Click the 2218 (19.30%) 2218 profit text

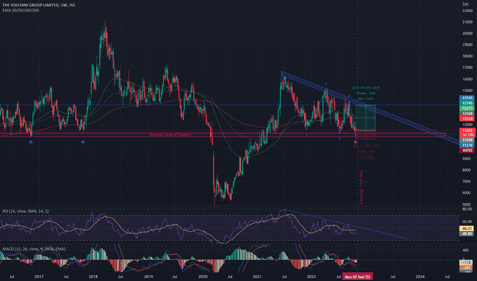(365, 88)
